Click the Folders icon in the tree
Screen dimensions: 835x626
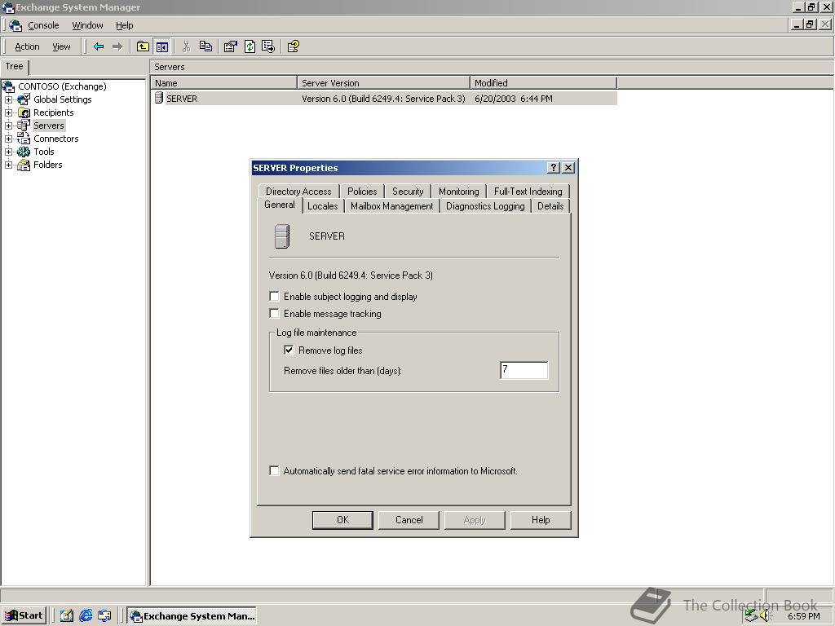click(x=24, y=165)
